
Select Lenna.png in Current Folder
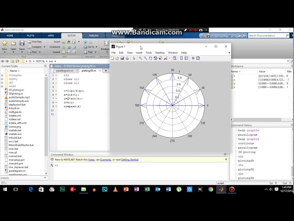coord(15,127)
